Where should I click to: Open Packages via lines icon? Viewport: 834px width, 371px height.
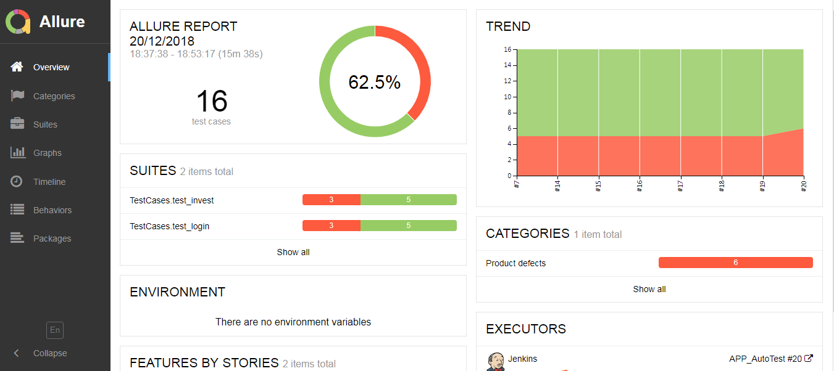point(17,238)
